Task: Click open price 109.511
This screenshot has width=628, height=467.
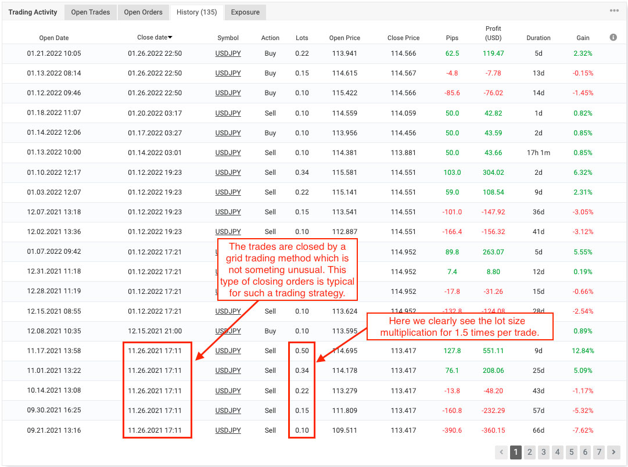Action: [344, 430]
